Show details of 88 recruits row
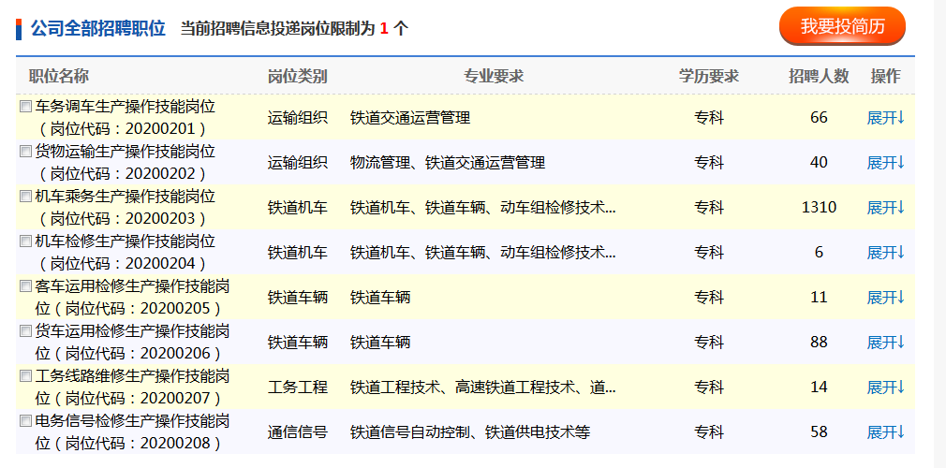The width and height of the screenshot is (946, 468). (885, 343)
